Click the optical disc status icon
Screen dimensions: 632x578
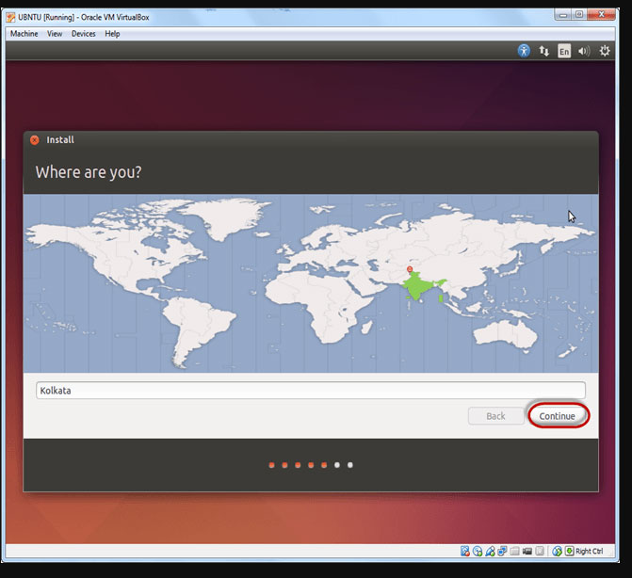[x=478, y=551]
